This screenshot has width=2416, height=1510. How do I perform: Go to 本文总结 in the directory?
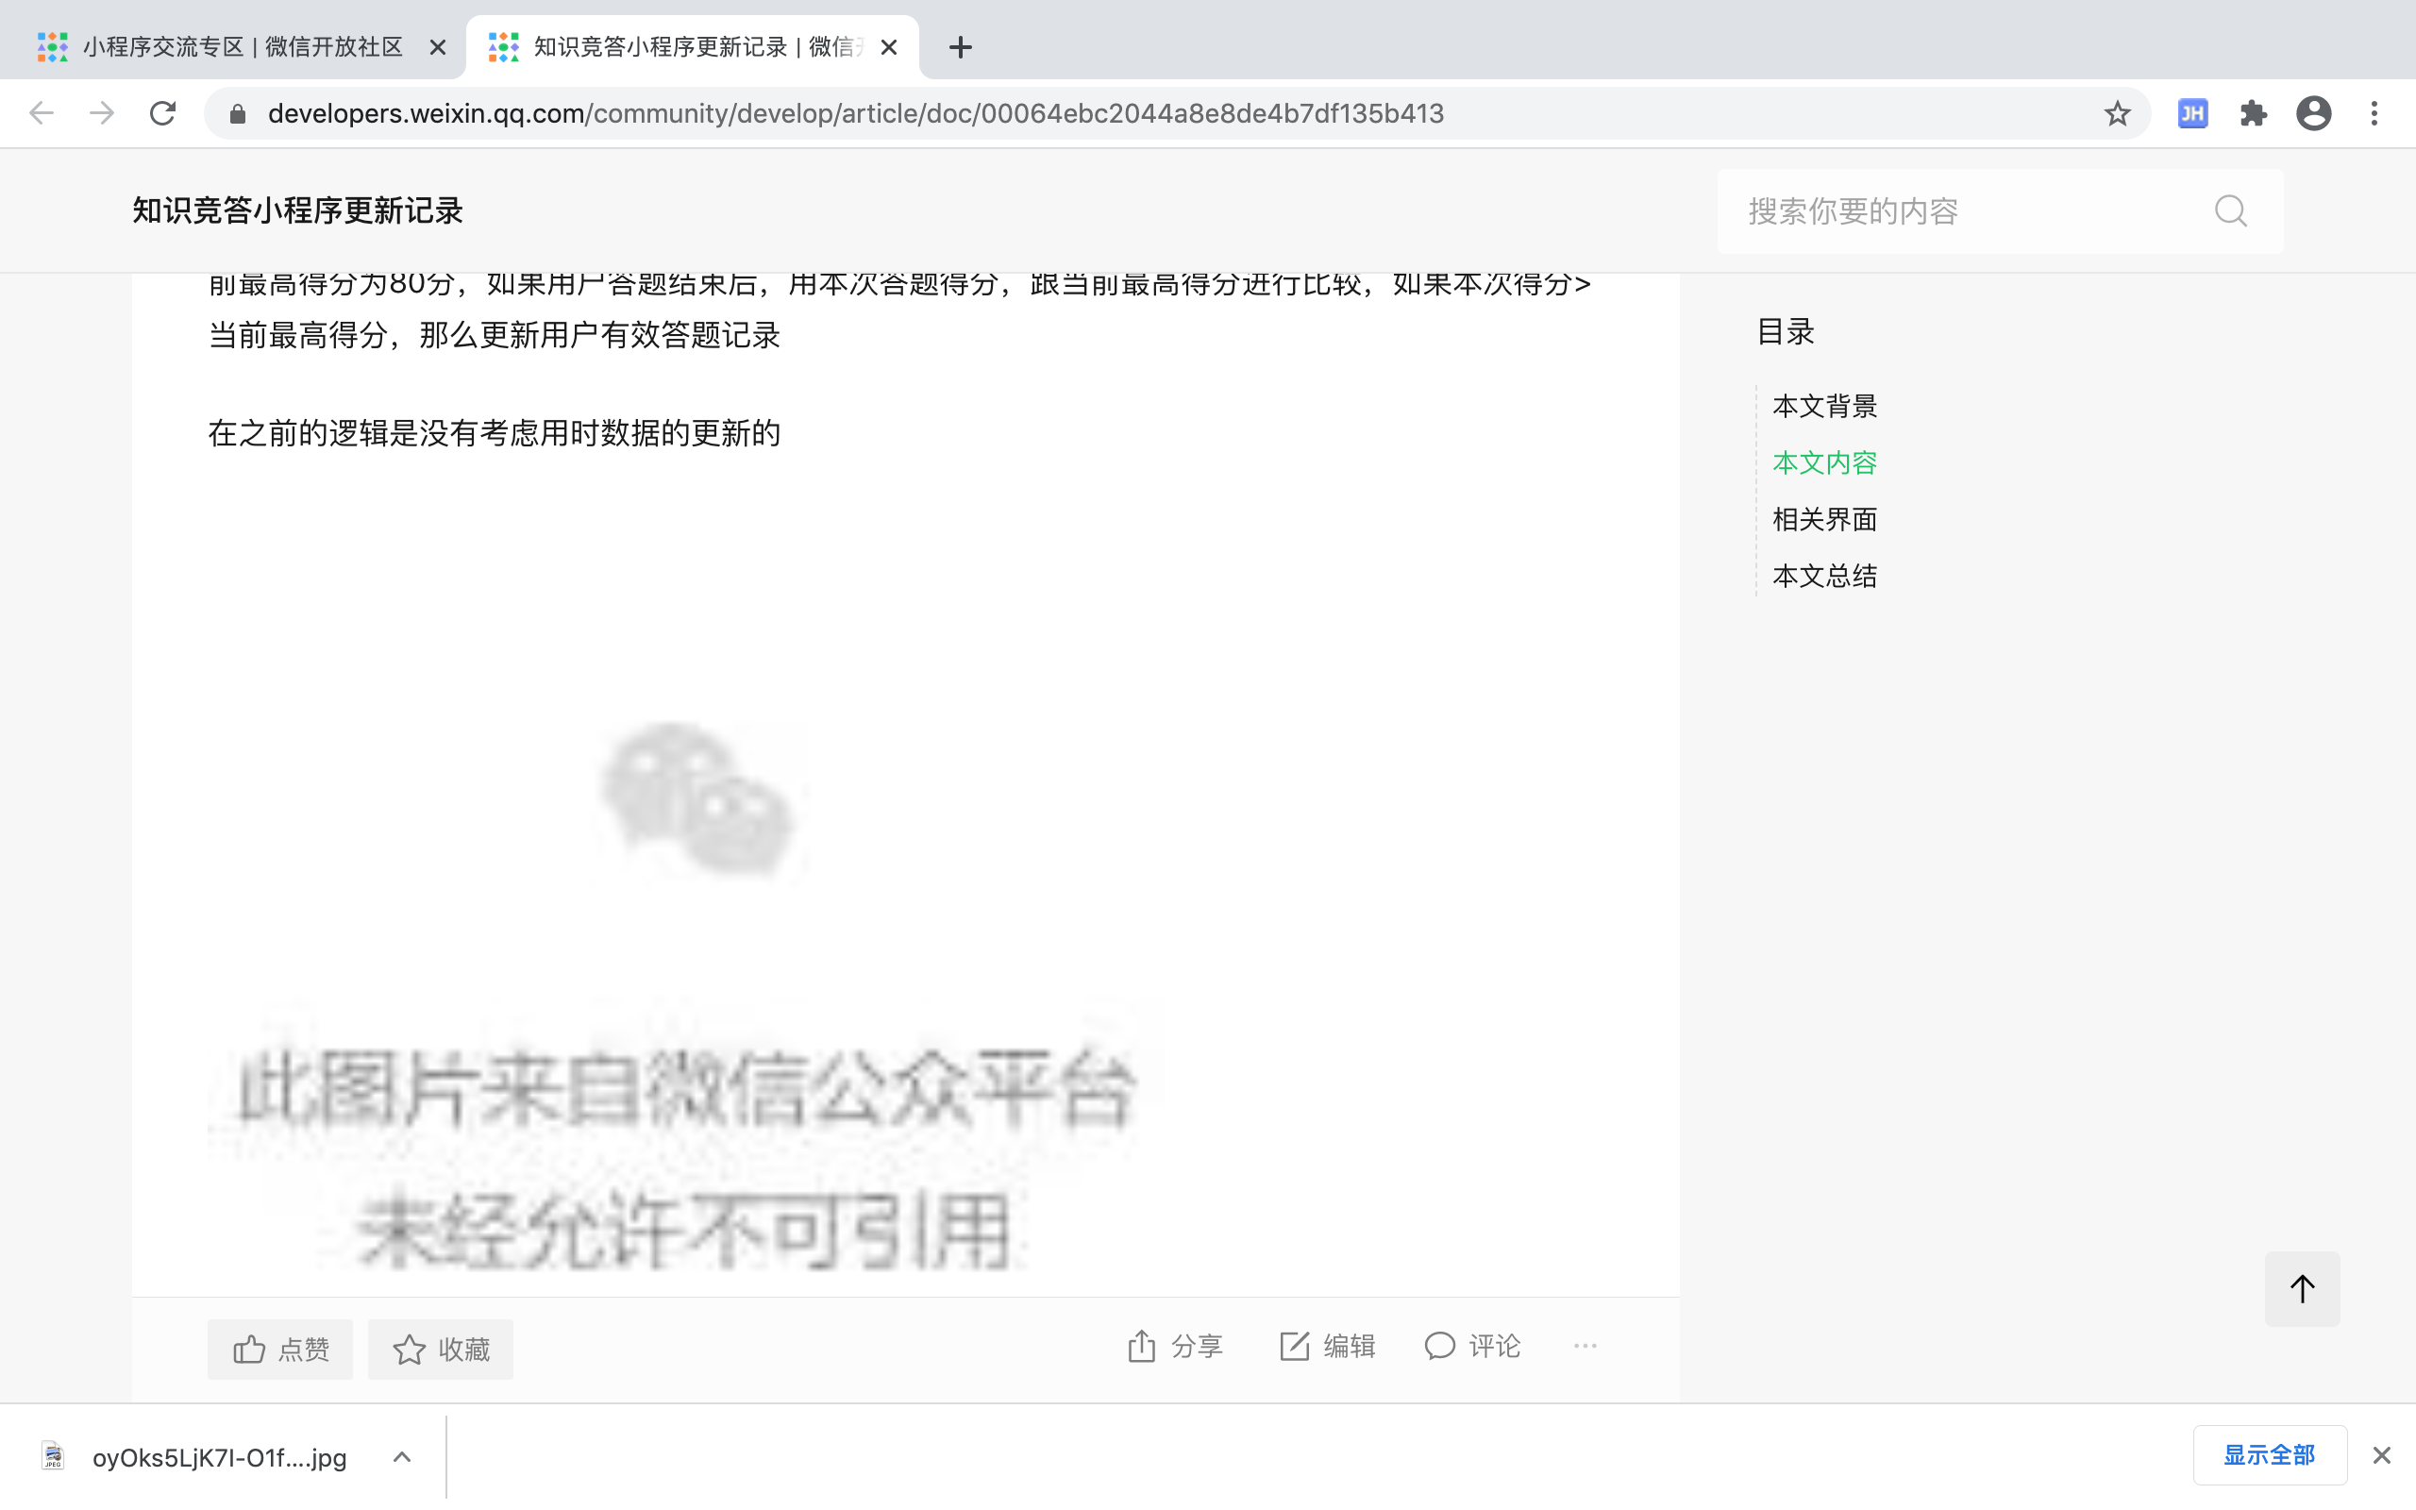click(1824, 577)
